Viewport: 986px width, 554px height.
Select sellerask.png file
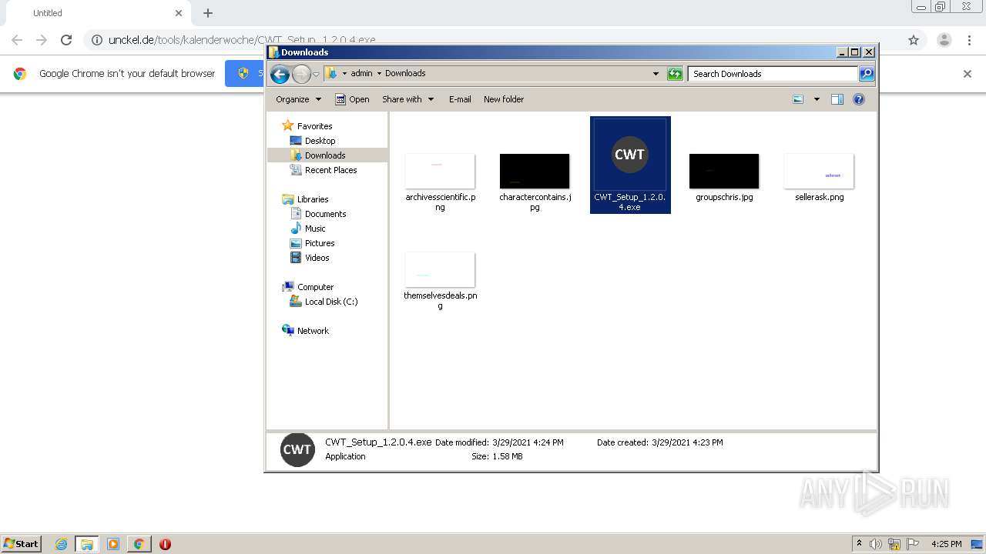pyautogui.click(x=819, y=171)
